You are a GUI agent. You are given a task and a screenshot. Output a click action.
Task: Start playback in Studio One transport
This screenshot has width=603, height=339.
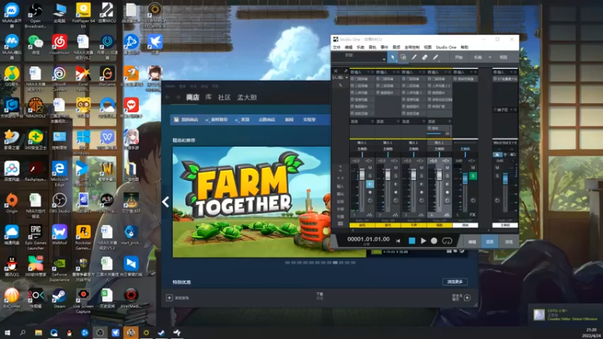pyautogui.click(x=423, y=240)
